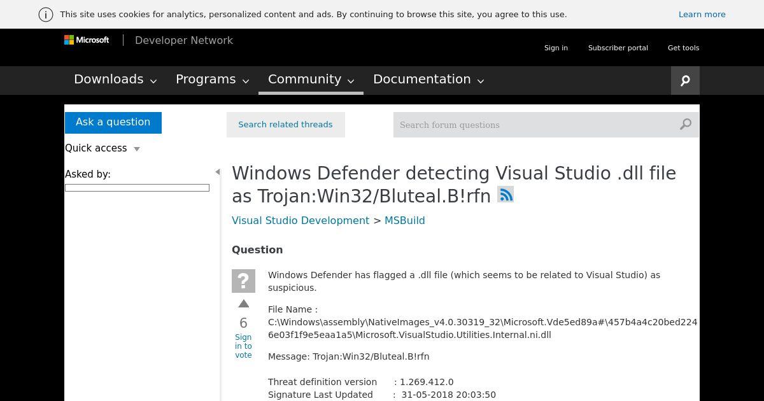
Task: Open the Documentation menu
Action: pyautogui.click(x=428, y=80)
